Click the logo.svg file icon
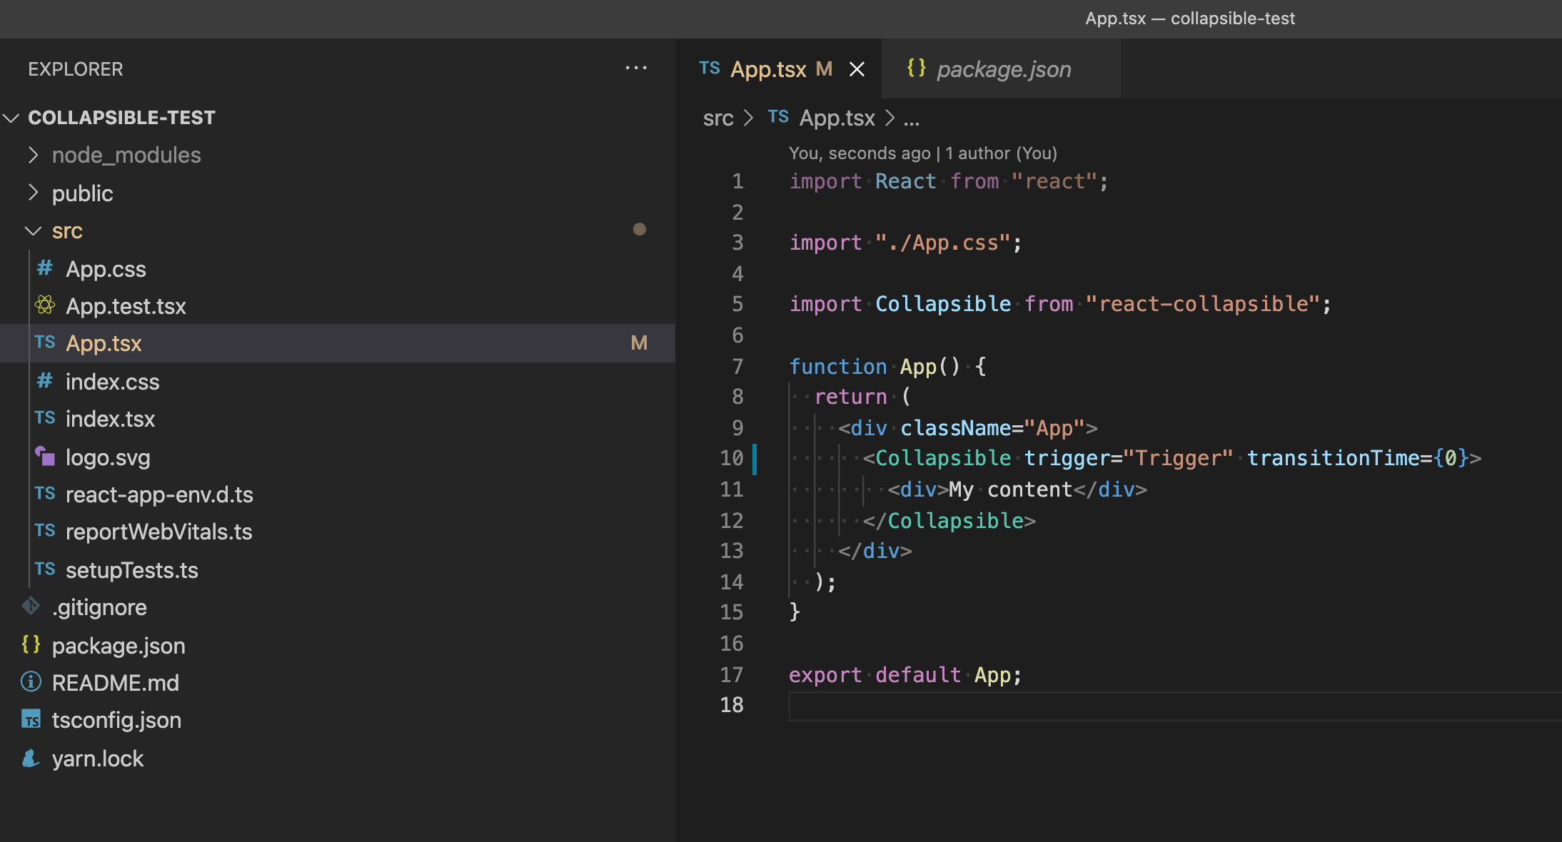Viewport: 1562px width, 842px height. (x=45, y=456)
